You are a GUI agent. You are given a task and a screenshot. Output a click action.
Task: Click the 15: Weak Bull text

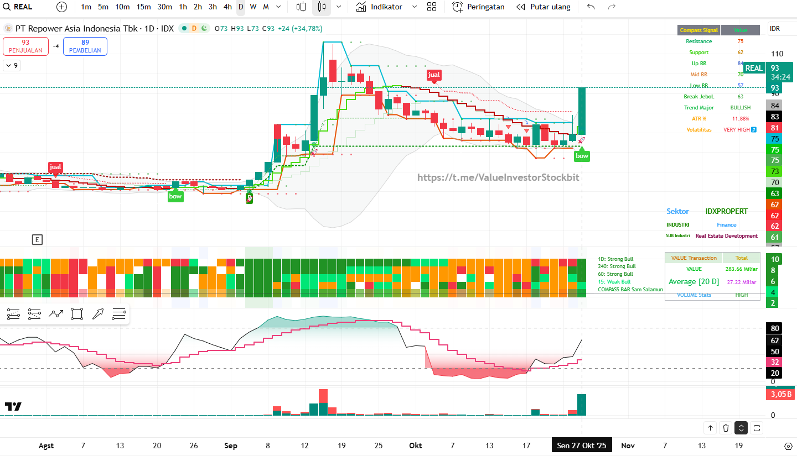click(614, 282)
